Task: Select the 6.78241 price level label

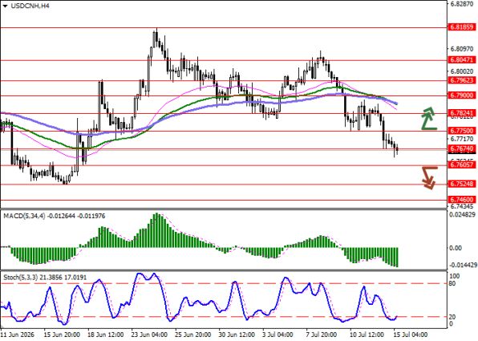Action: (x=462, y=113)
